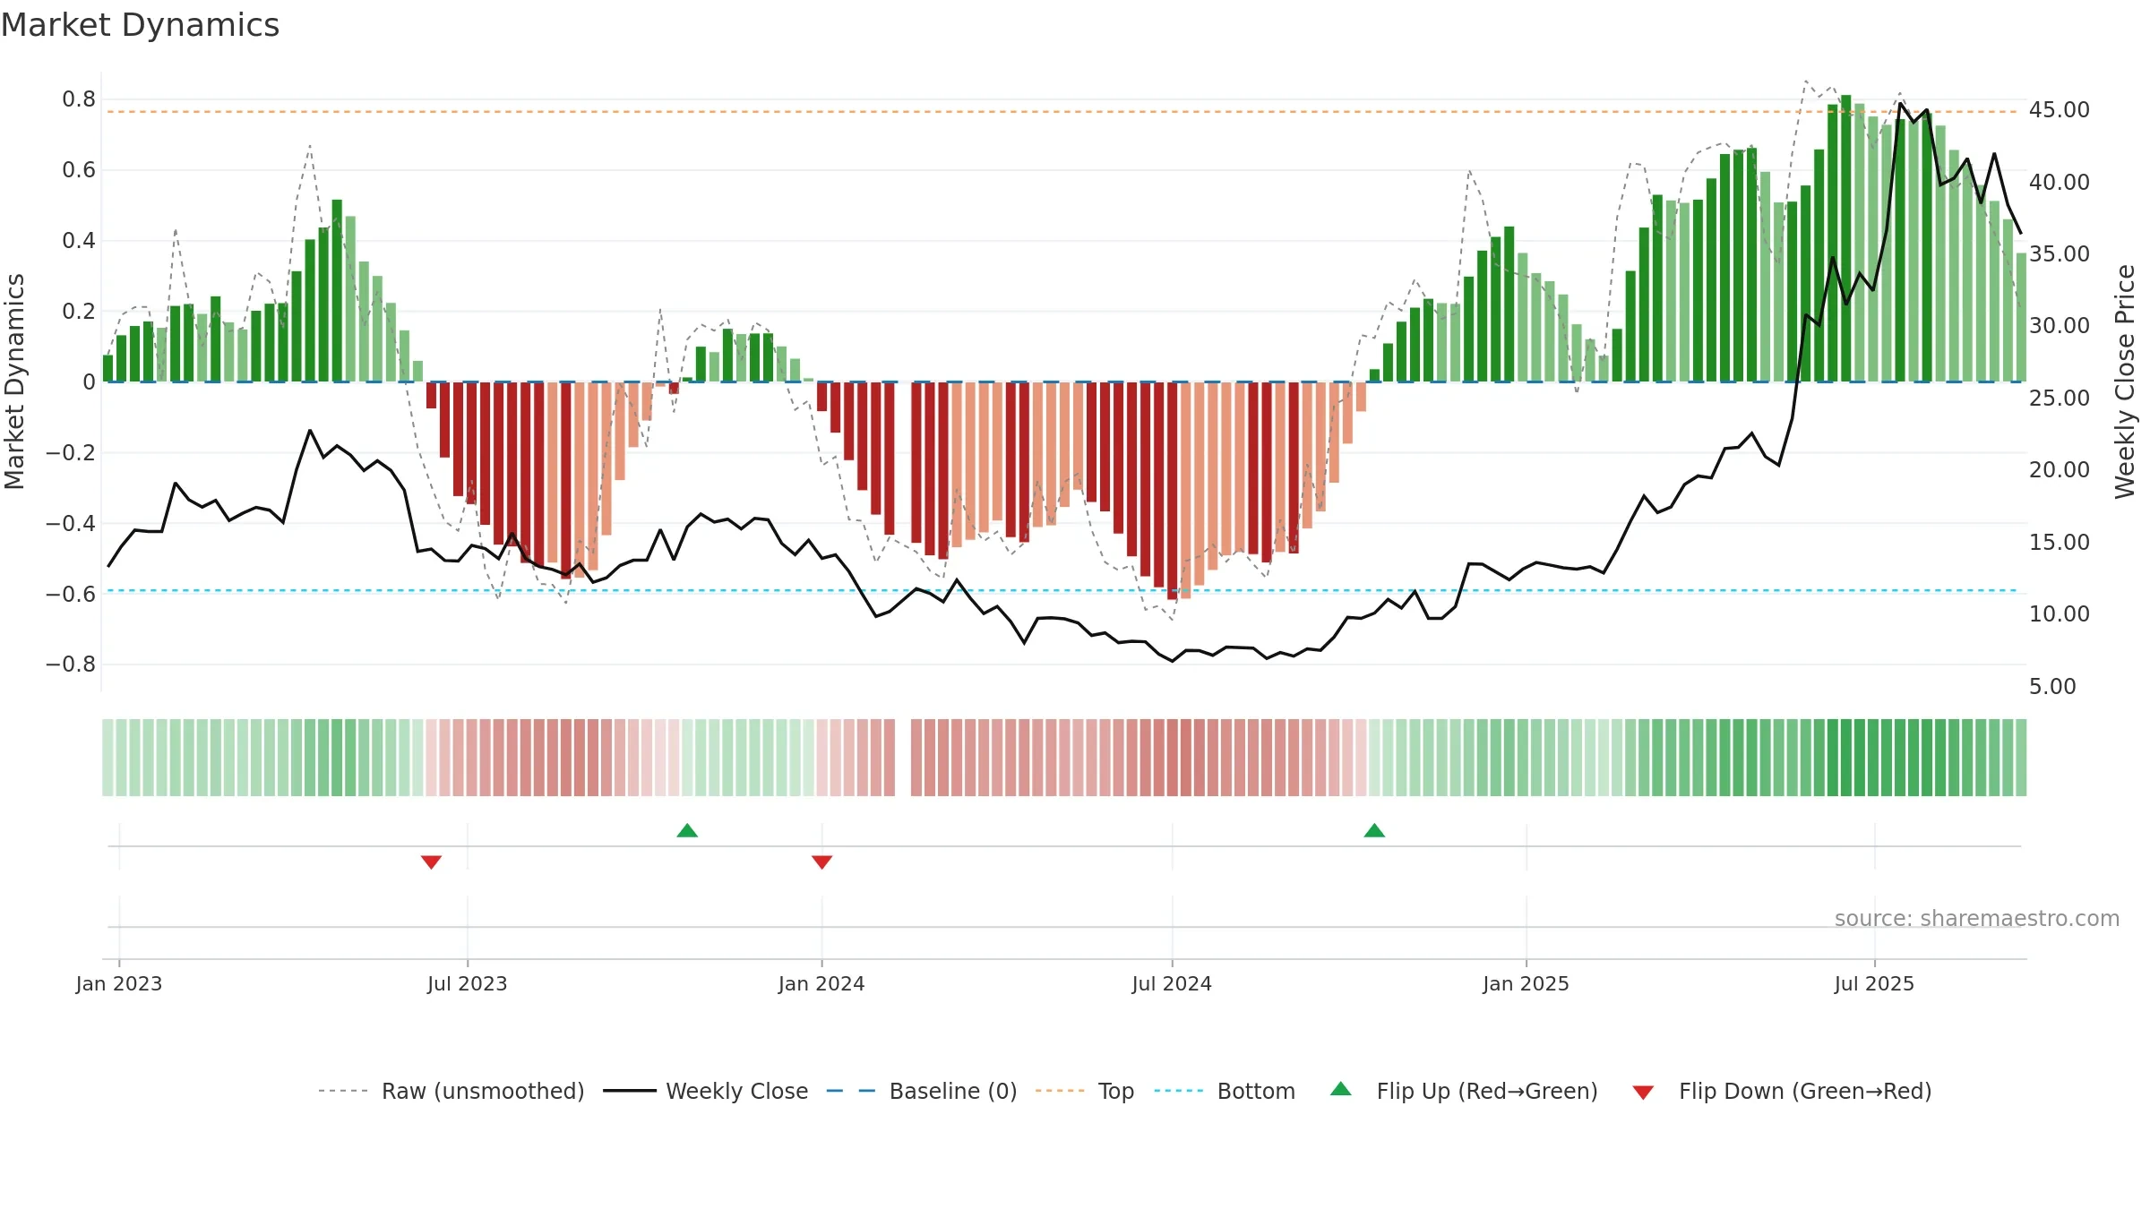Click the 45.00 right axis price label
Screen dimensions: 2150x1209
(x=2059, y=110)
